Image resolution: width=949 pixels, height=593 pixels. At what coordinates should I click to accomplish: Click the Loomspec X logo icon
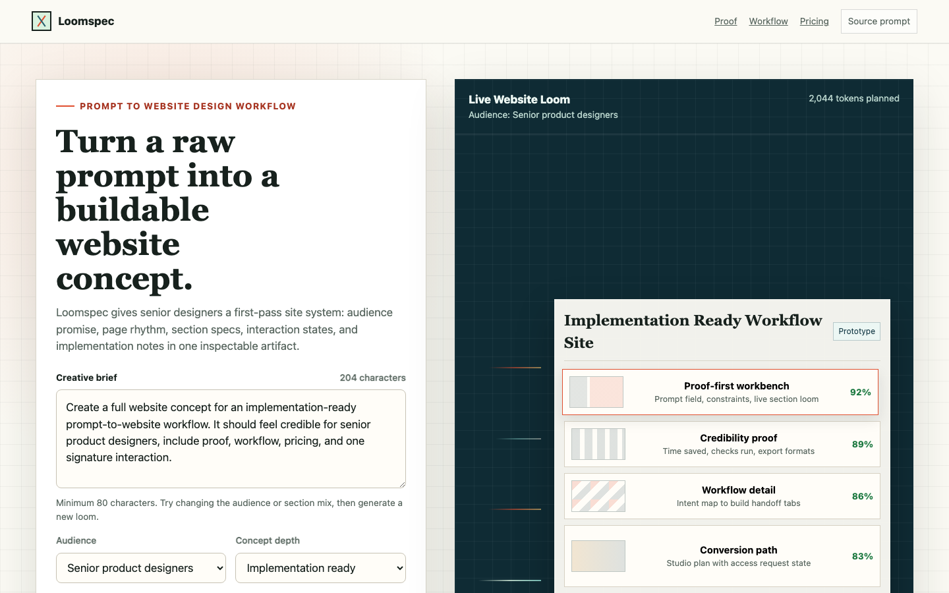(x=42, y=21)
